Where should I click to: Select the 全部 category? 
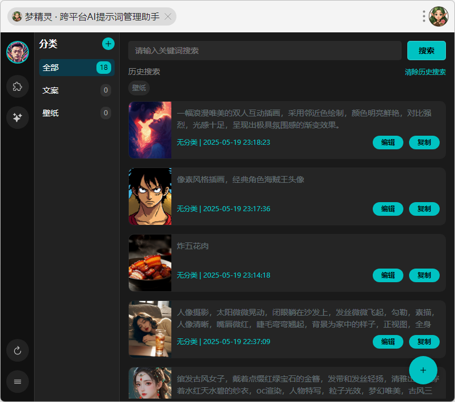click(x=77, y=68)
